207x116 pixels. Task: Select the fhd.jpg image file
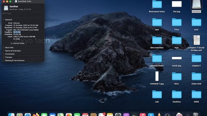click(177, 4)
